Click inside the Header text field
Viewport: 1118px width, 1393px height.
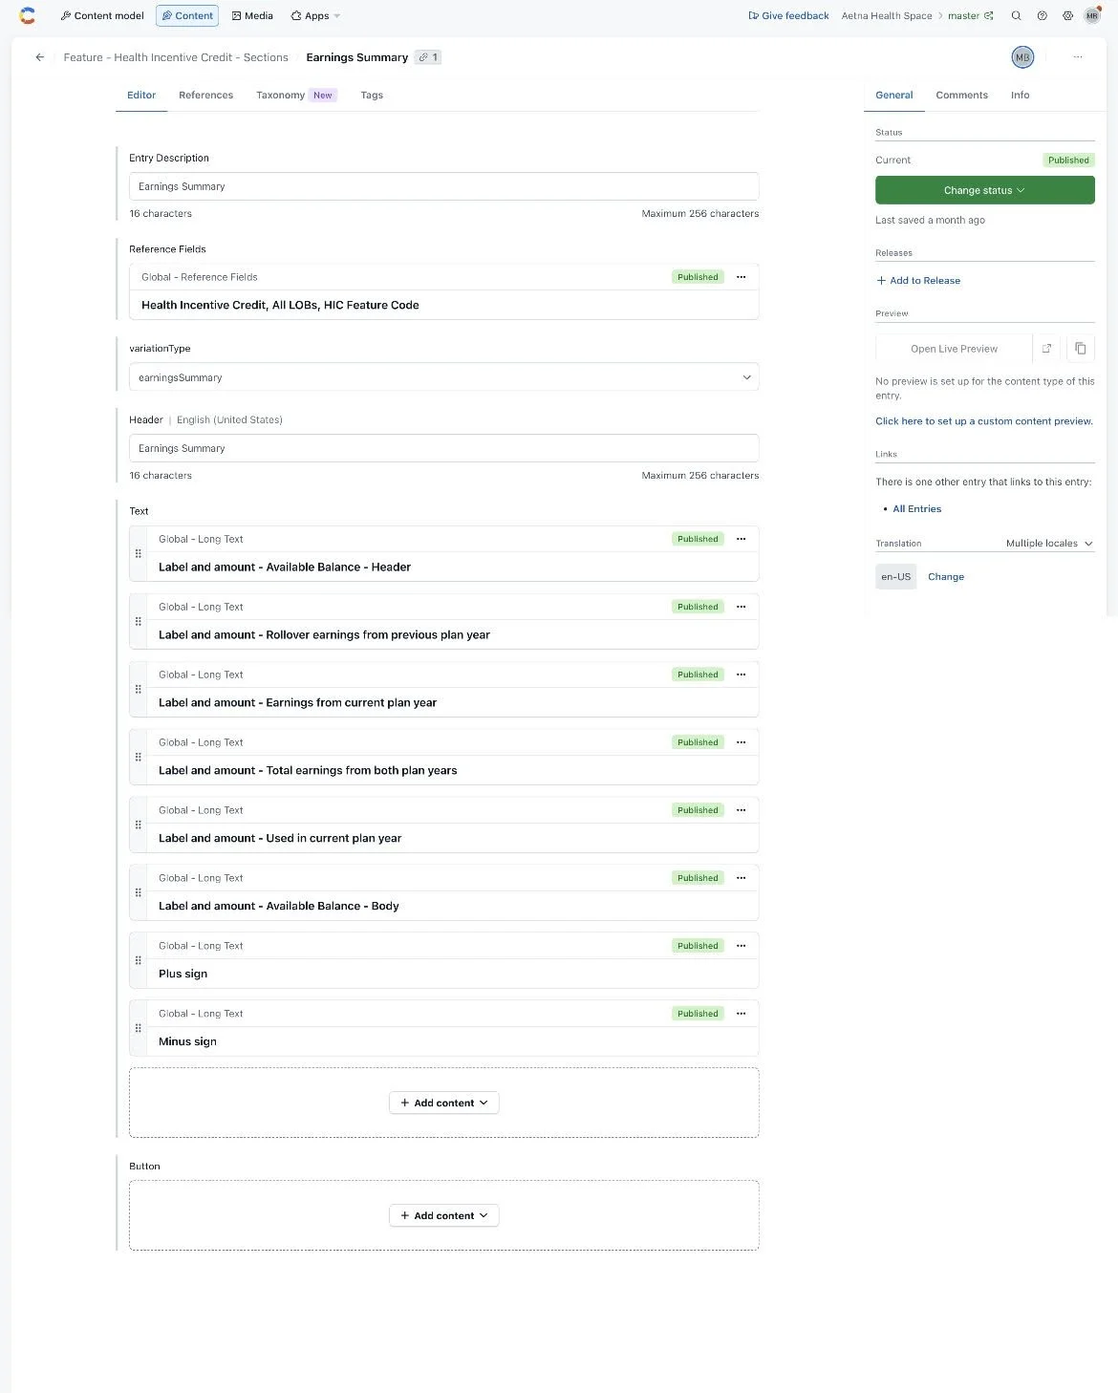[x=443, y=447]
